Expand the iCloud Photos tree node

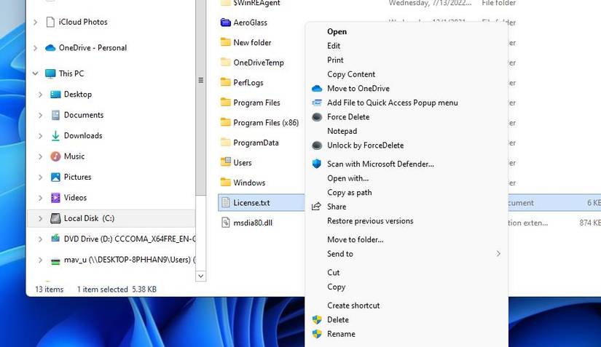pyautogui.click(x=35, y=23)
